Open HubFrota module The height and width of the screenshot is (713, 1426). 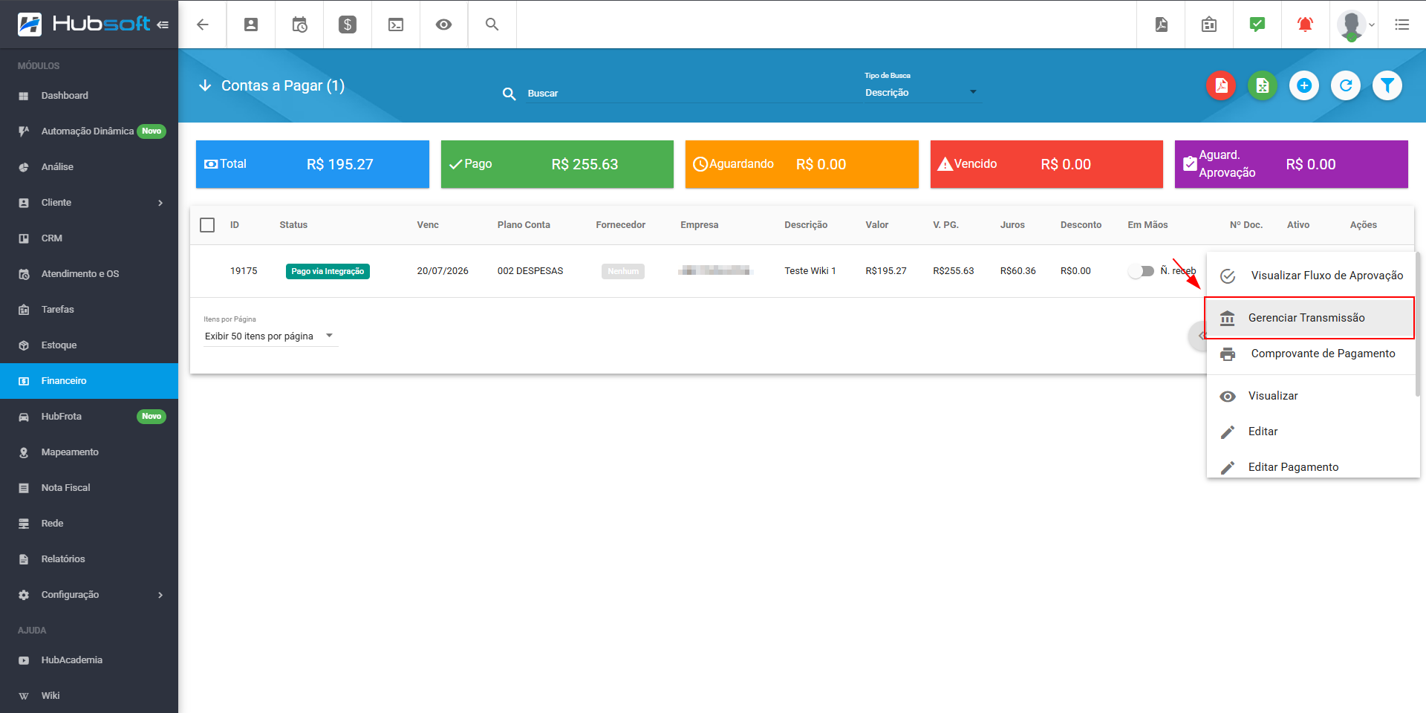point(89,417)
